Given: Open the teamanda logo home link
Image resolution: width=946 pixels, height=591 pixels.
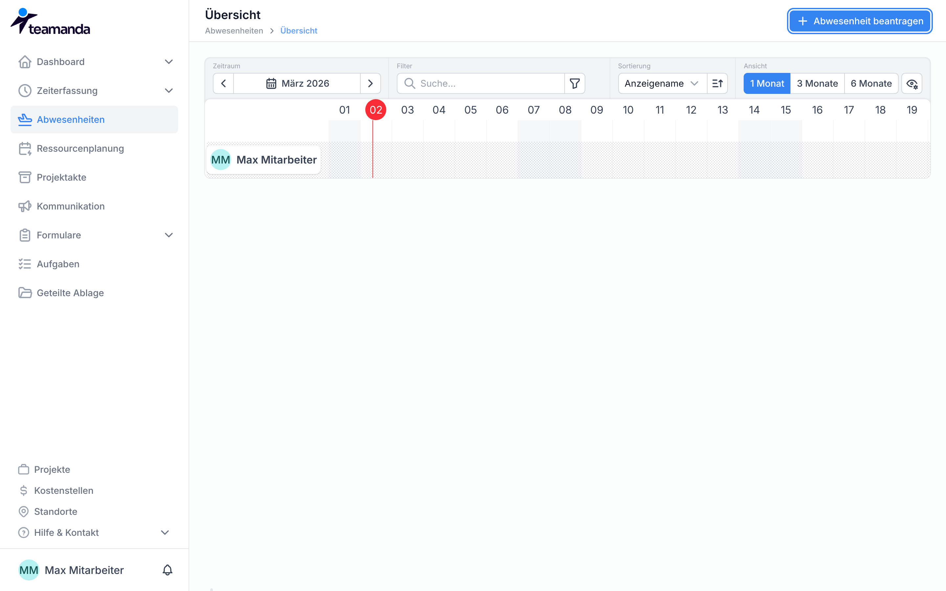Looking at the screenshot, I should point(50,21).
